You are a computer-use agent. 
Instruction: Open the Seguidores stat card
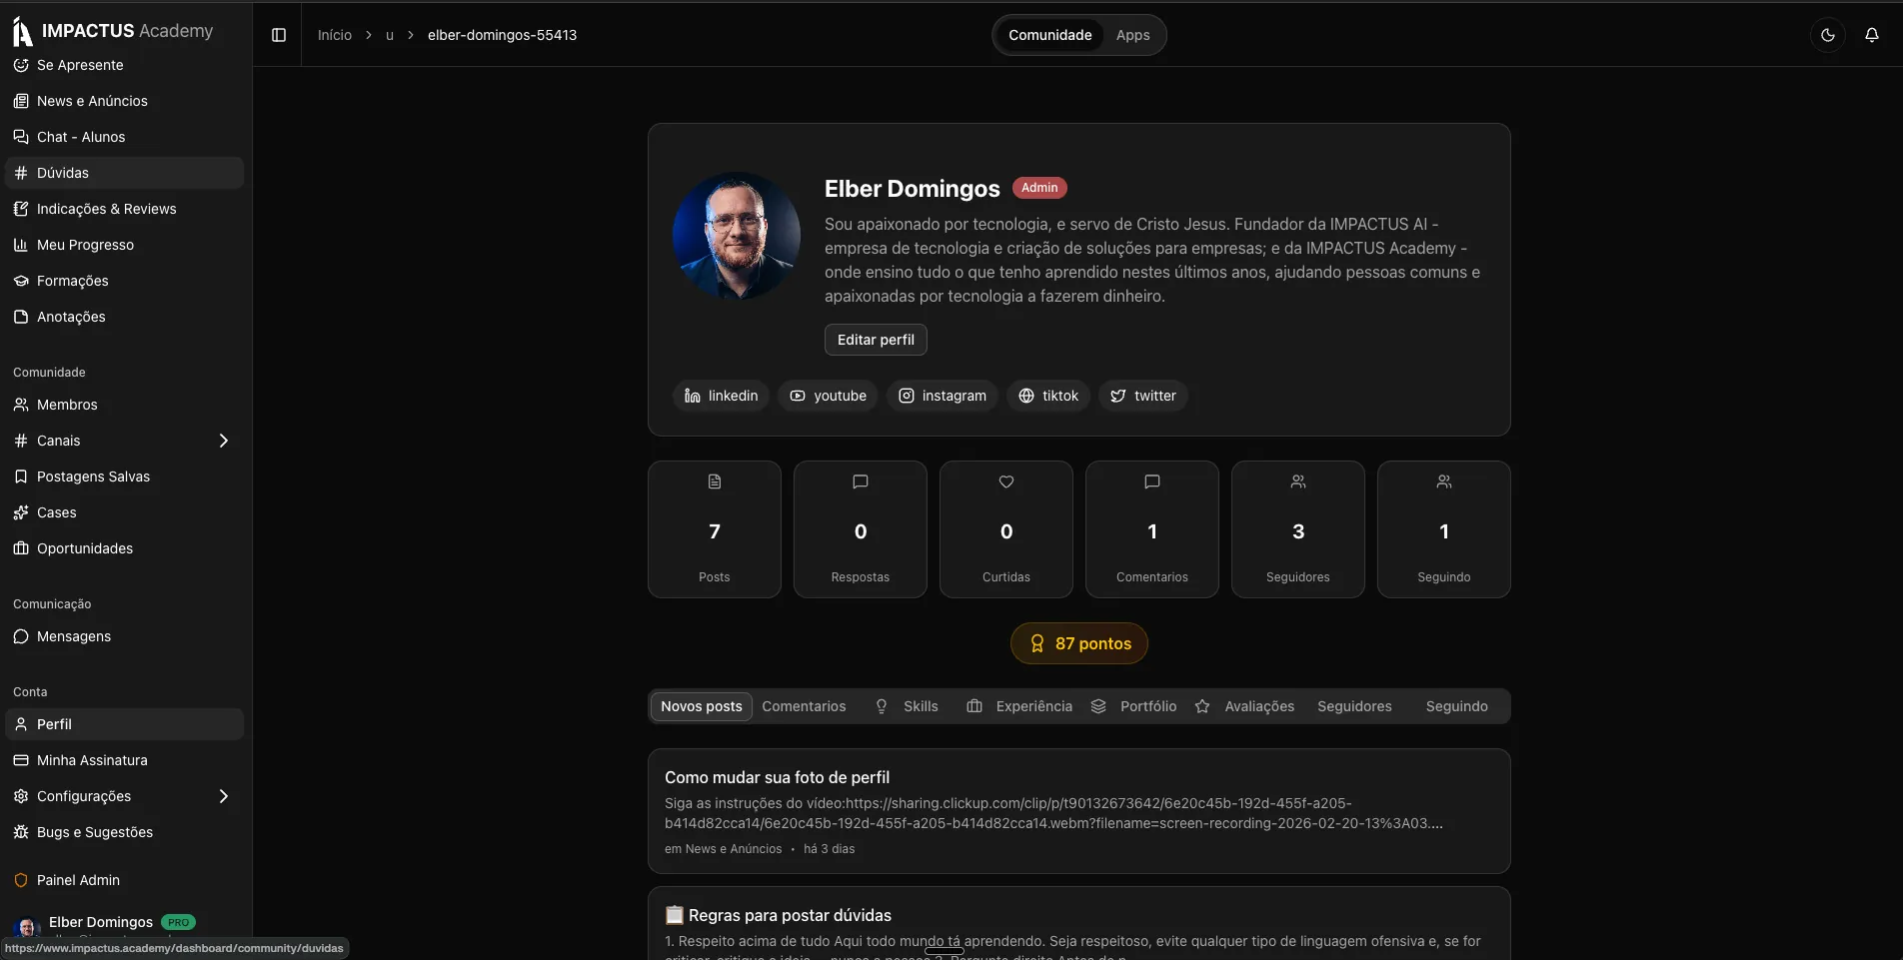click(x=1297, y=529)
